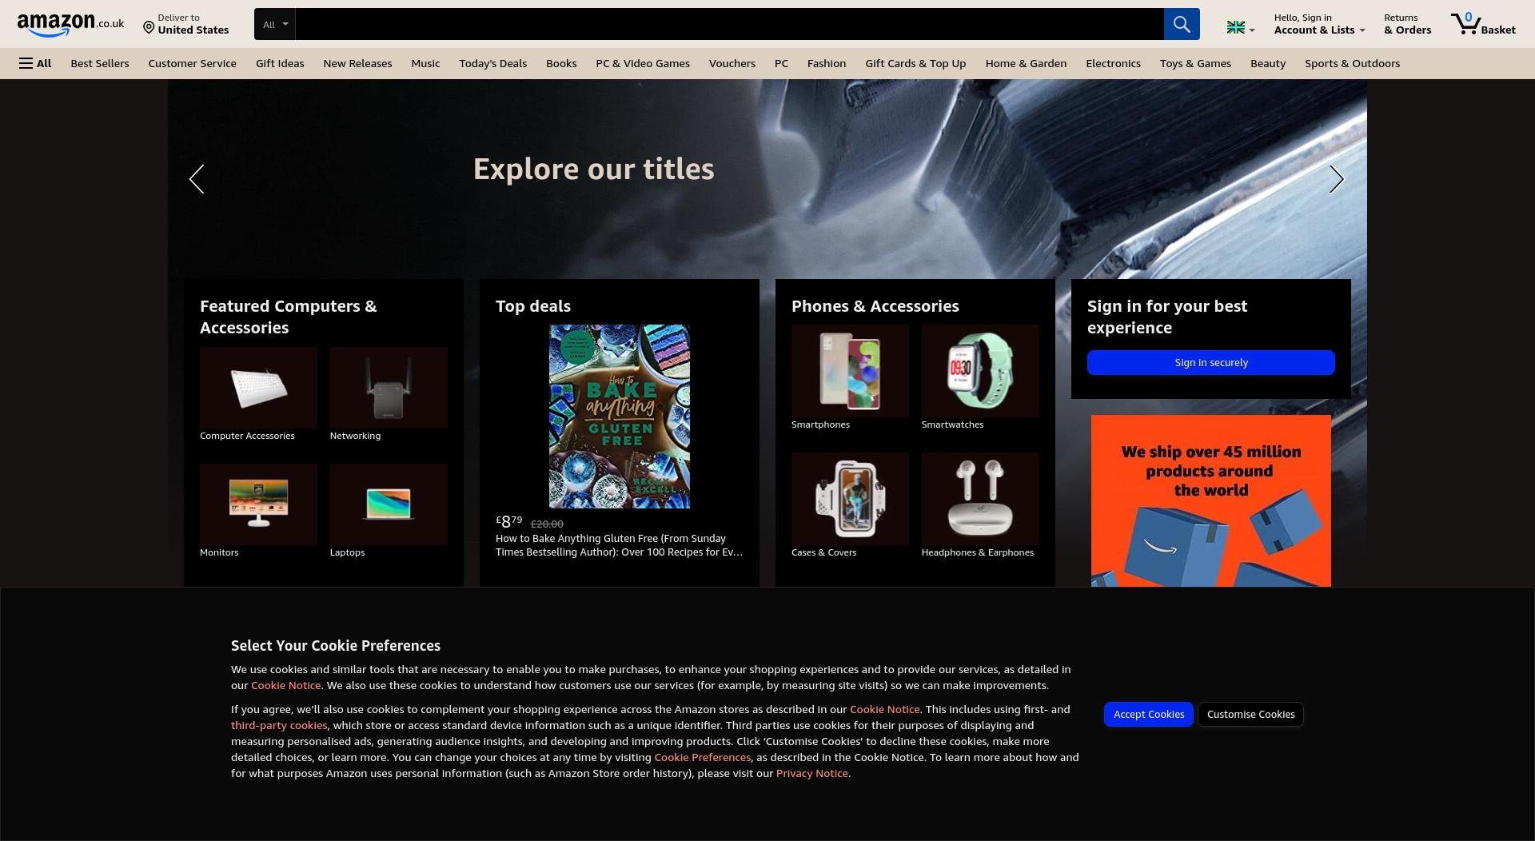Image resolution: width=1535 pixels, height=841 pixels.
Task: Click the Computer Accessories keyboard thumbnail
Action: 258,388
